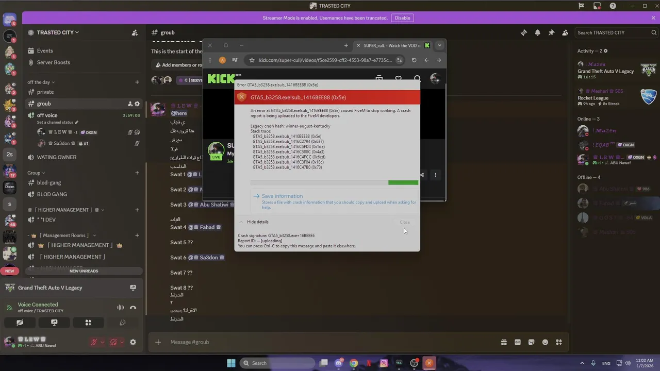Click the upload progress bar in the crash dialog
660x371 pixels.
click(334, 182)
